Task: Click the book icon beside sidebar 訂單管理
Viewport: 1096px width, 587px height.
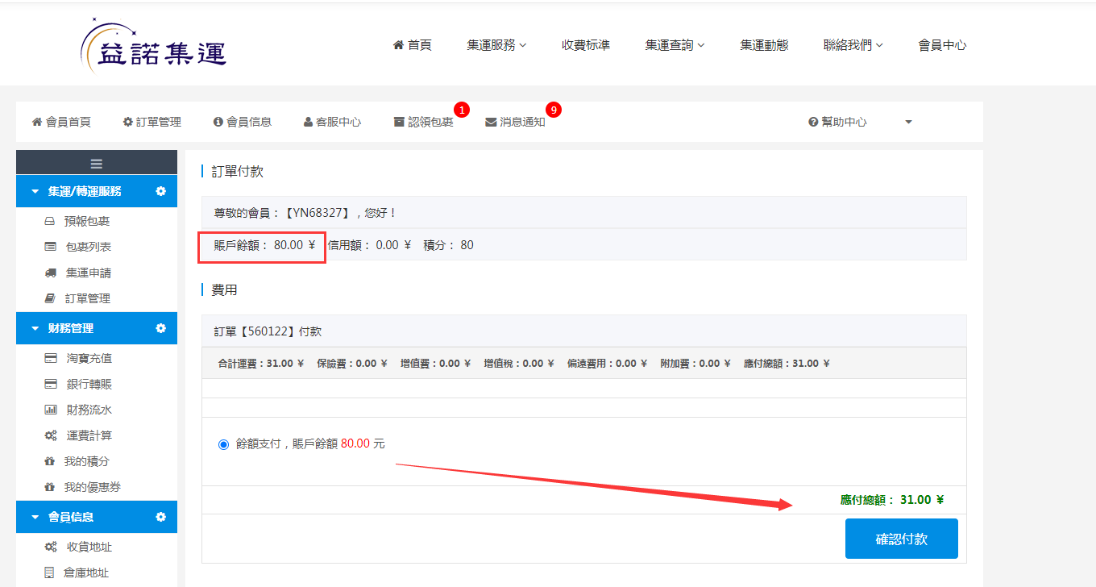Action: pos(50,298)
